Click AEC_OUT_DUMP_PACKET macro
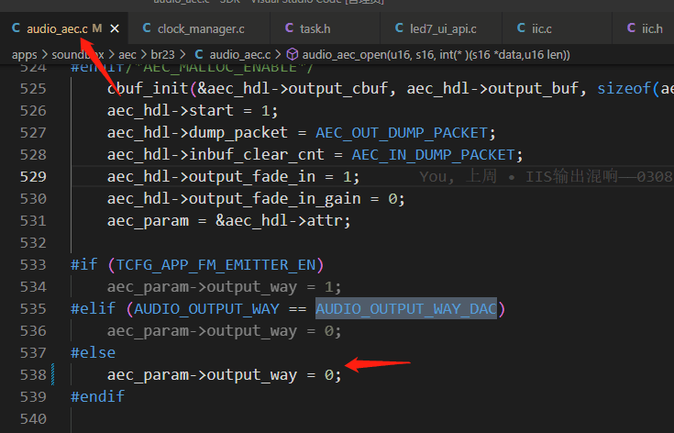 pyautogui.click(x=402, y=133)
